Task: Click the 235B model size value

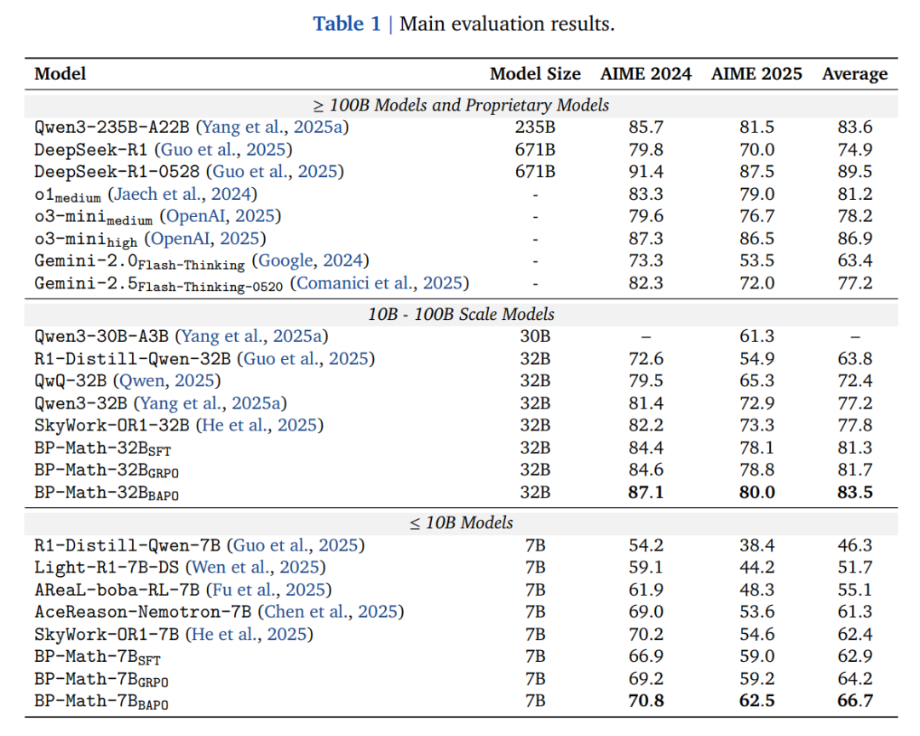Action: pos(535,127)
